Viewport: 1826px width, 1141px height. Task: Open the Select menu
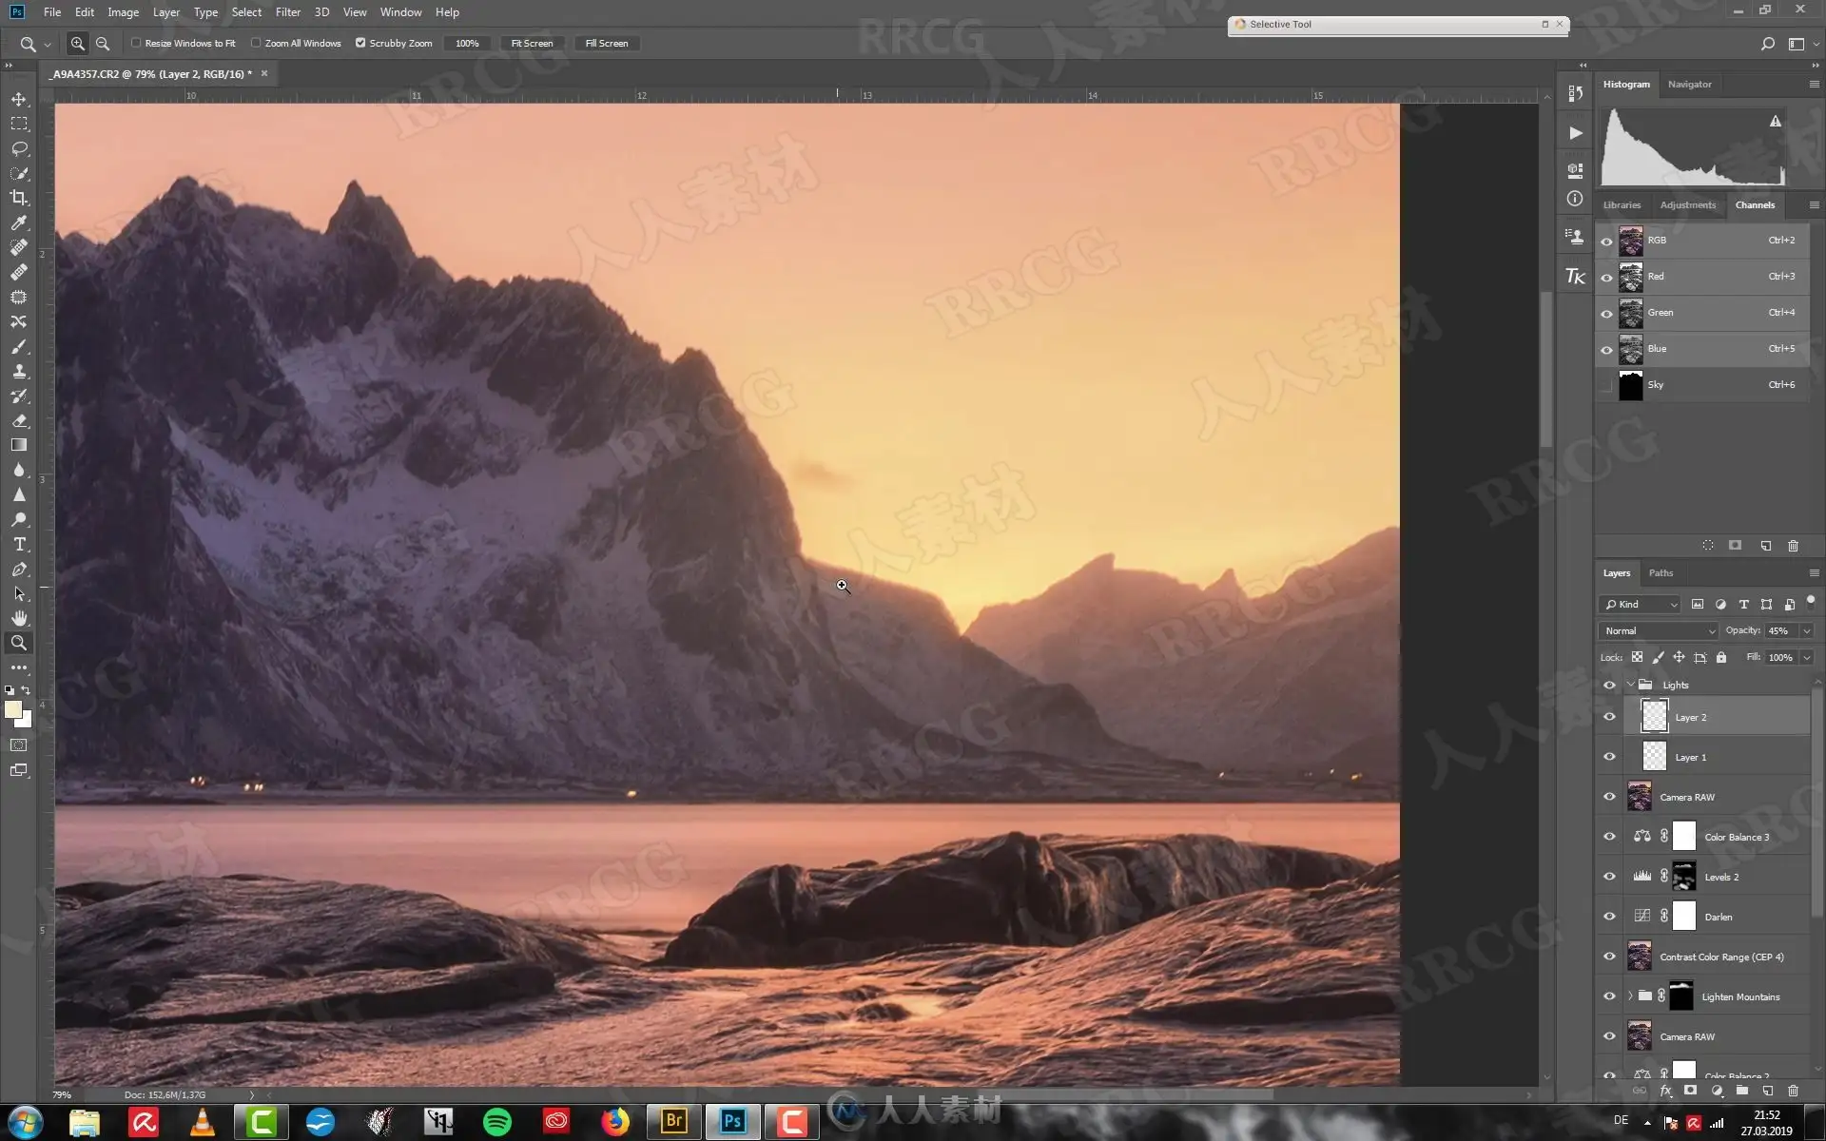click(x=246, y=12)
